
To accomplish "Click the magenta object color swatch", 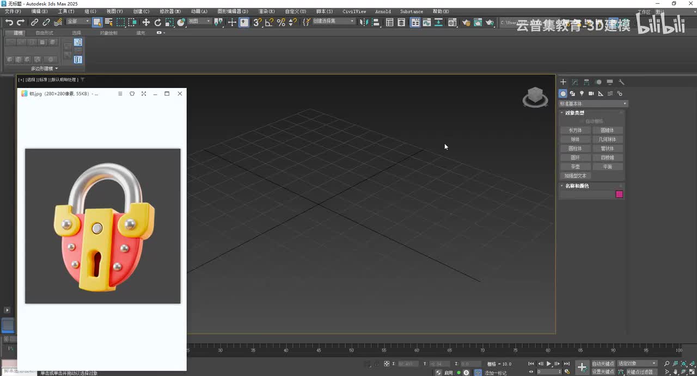I will pos(619,195).
